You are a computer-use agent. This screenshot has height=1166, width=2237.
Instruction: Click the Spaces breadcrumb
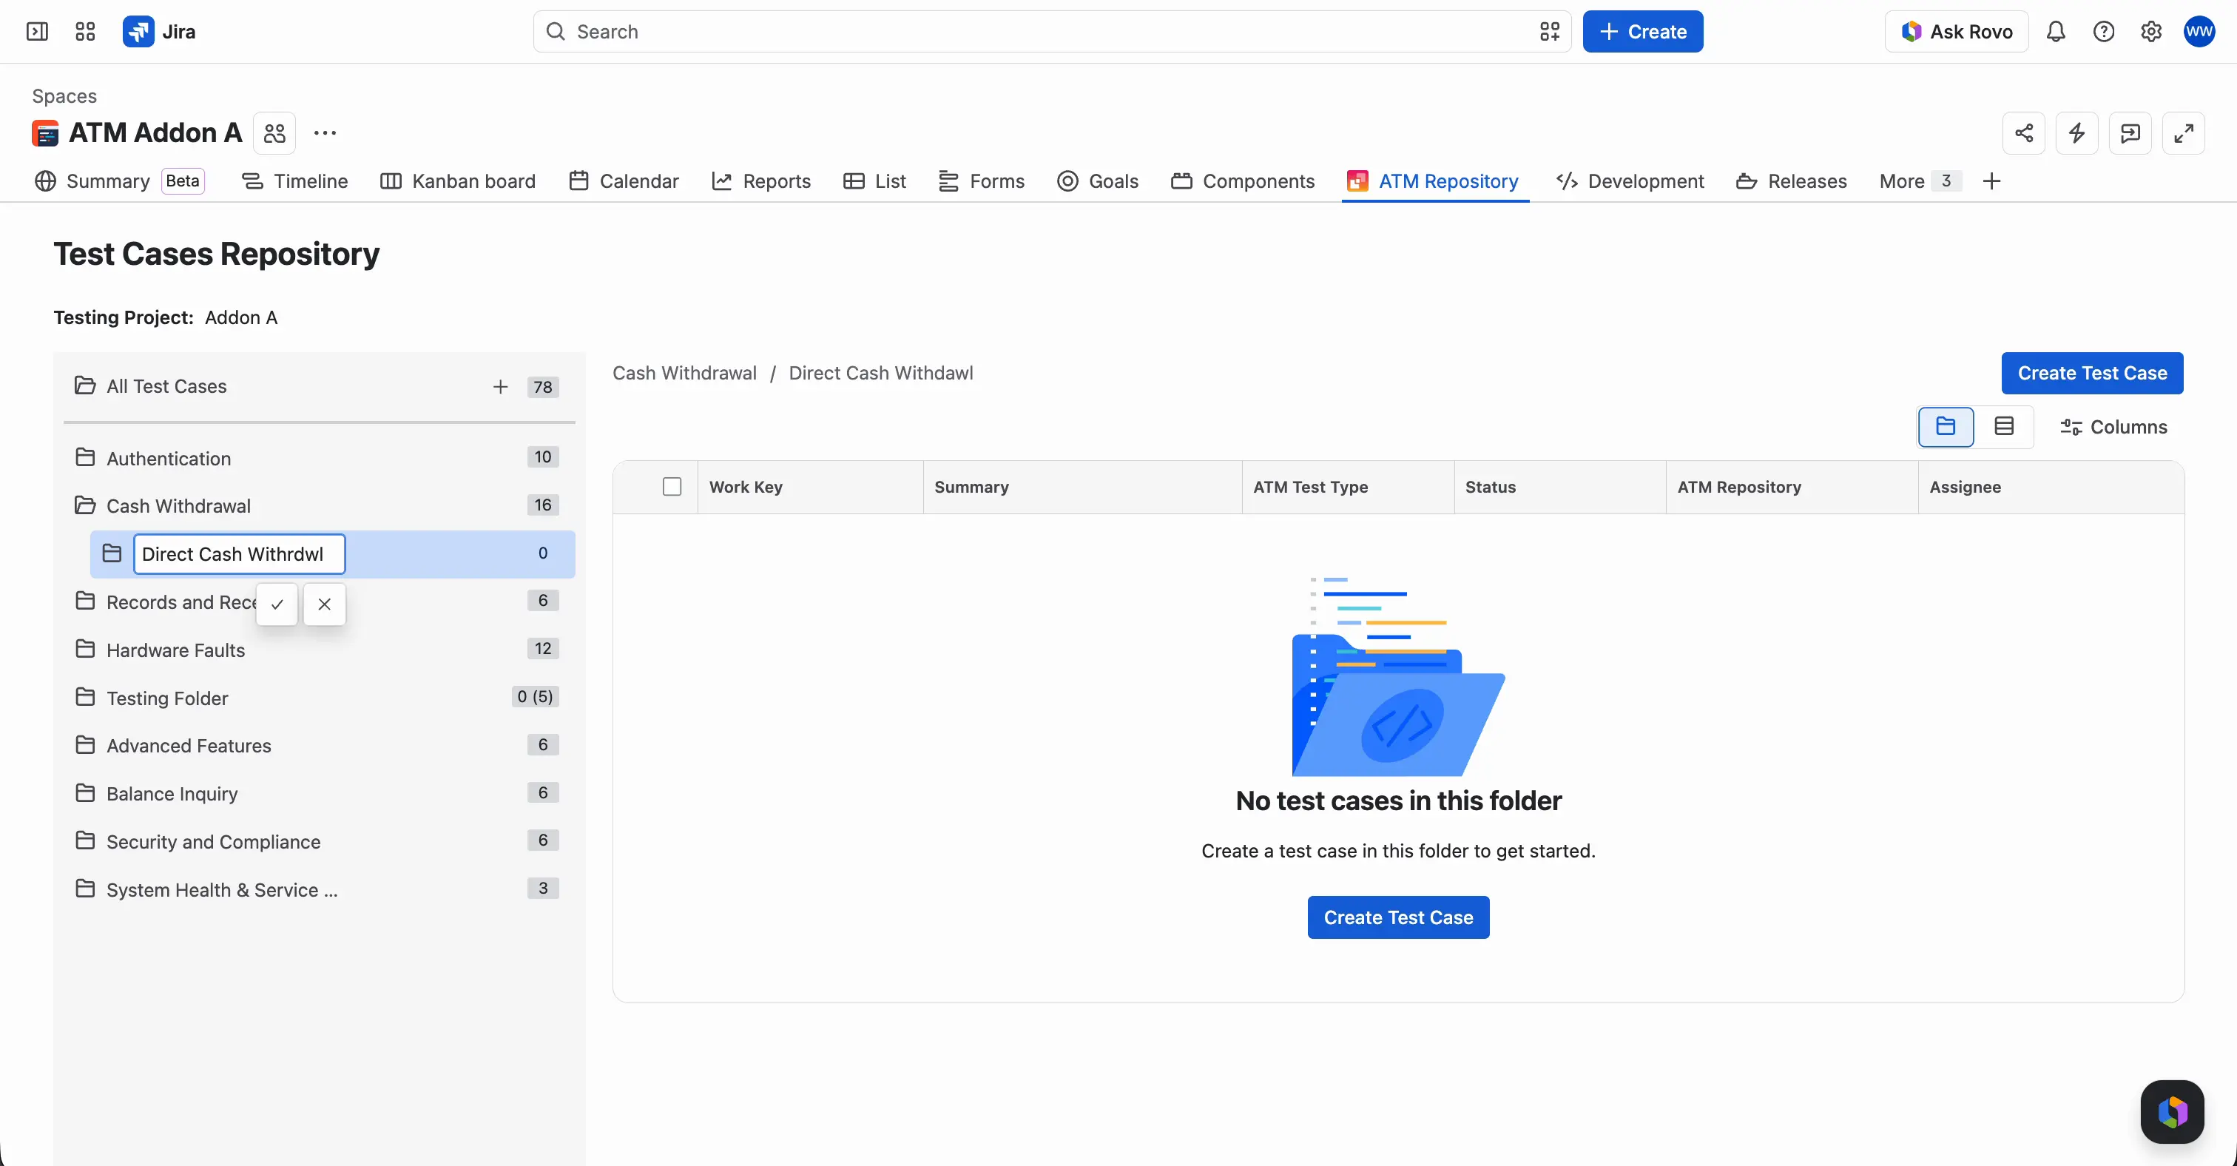click(64, 96)
